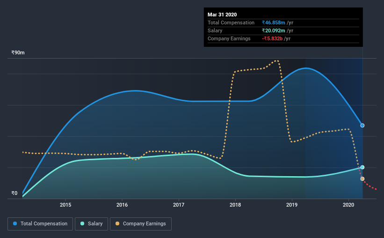Click the Total Compensation label in tooltip
384x238 pixels.
click(231, 22)
